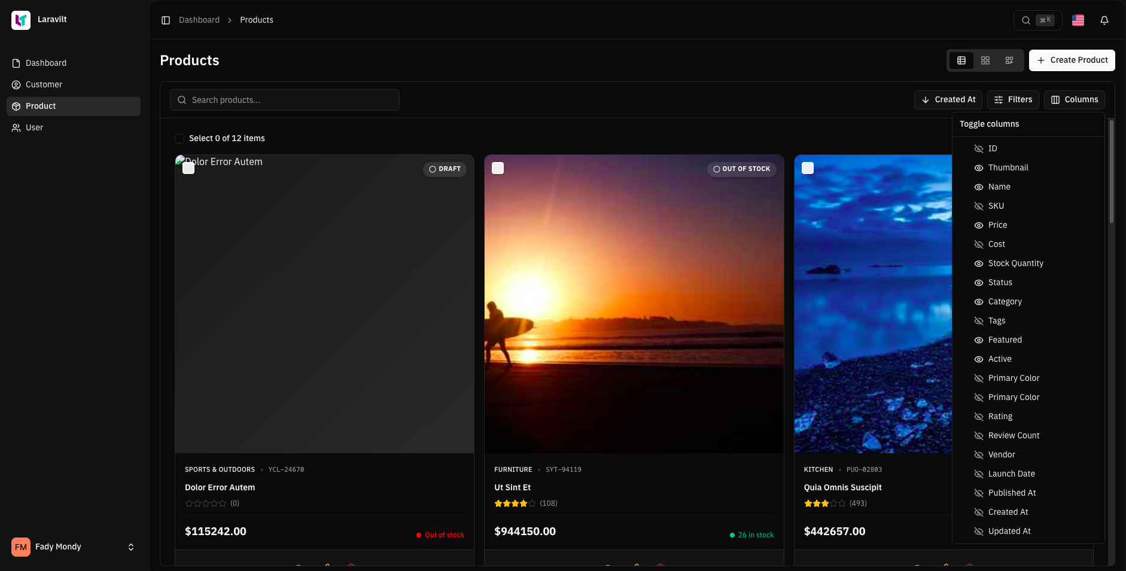Click the Create Product button
This screenshot has height=571, width=1126.
(x=1072, y=60)
